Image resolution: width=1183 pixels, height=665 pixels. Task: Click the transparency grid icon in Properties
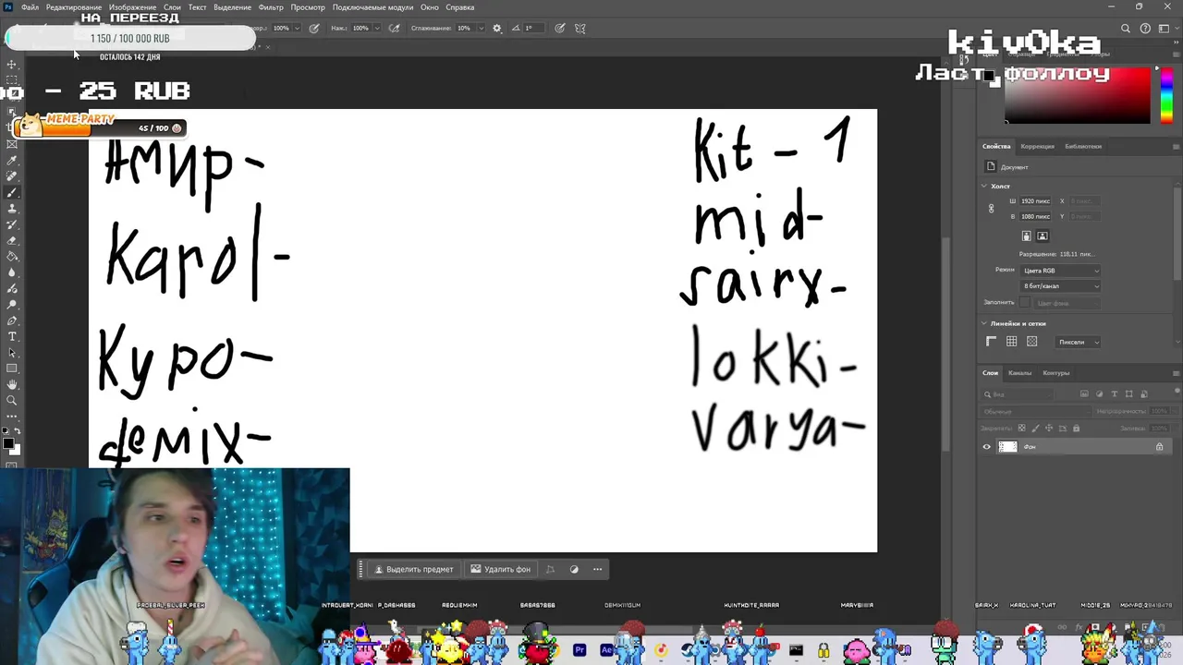tap(1032, 342)
